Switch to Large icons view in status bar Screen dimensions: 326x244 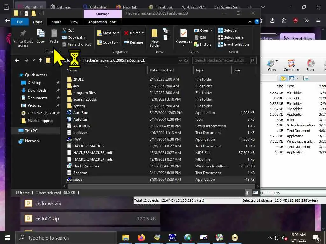(256, 193)
